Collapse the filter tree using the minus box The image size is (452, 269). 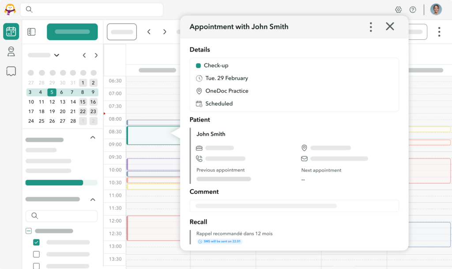coord(28,231)
